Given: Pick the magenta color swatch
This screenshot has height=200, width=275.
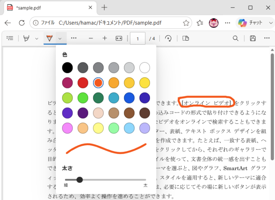Looking at the screenshot, I should [x=67, y=83].
